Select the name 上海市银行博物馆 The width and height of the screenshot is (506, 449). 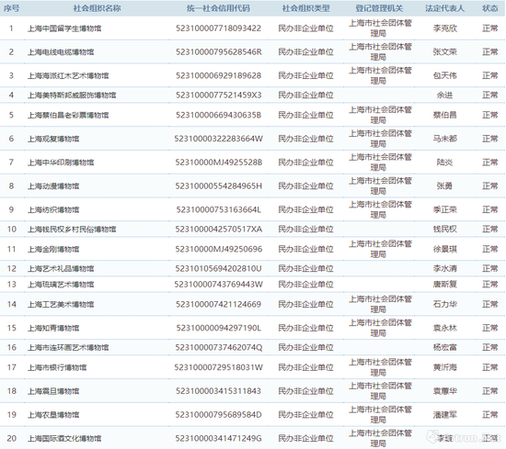coord(57,367)
